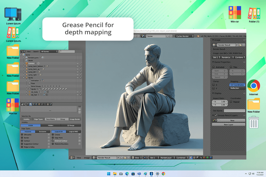Open RenderLayer dropdown in bottom bar
The width and height of the screenshot is (266, 177).
[x=167, y=158]
